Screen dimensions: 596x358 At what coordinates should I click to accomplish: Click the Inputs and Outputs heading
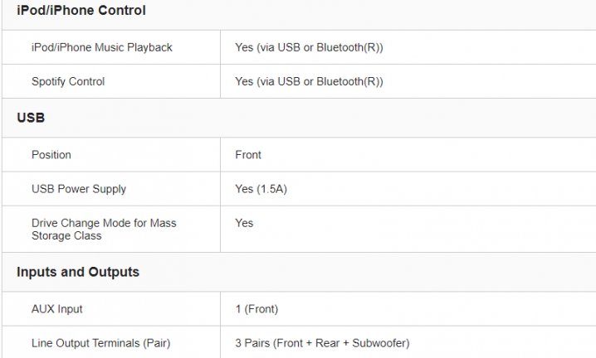click(78, 272)
